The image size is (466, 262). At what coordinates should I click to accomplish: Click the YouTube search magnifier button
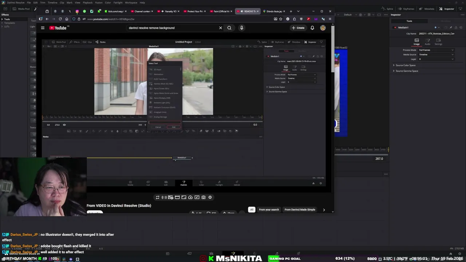[229, 28]
